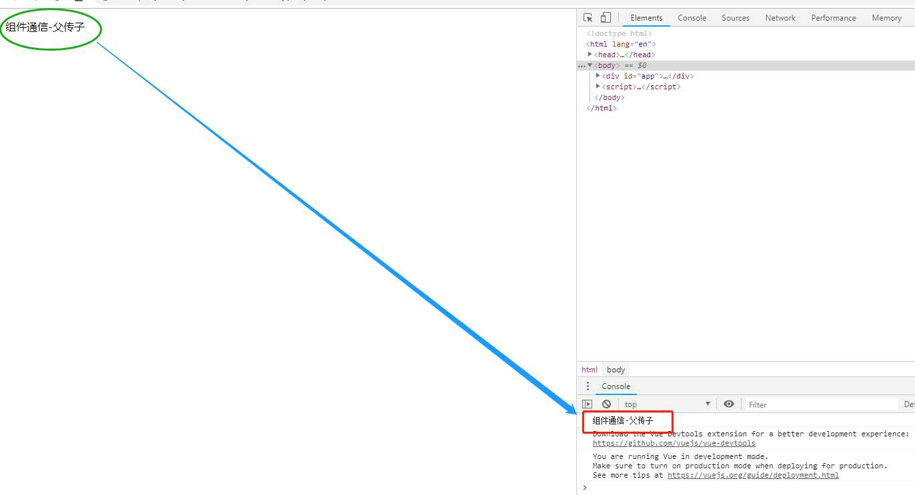Toggle the live expression eye icon
Screen dimensions: 915x495
[729, 404]
